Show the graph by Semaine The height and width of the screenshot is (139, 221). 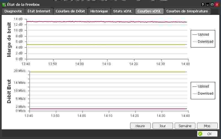pyautogui.click(x=185, y=126)
